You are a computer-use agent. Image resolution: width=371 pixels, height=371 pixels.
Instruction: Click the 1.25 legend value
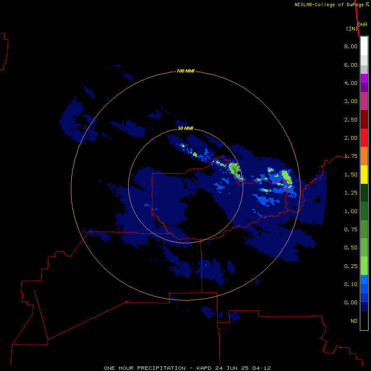coord(351,193)
